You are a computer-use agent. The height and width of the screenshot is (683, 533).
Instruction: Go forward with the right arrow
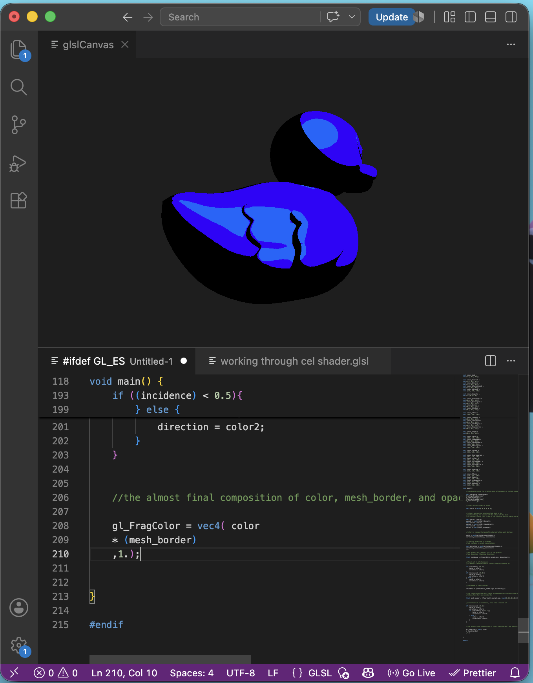[148, 17]
